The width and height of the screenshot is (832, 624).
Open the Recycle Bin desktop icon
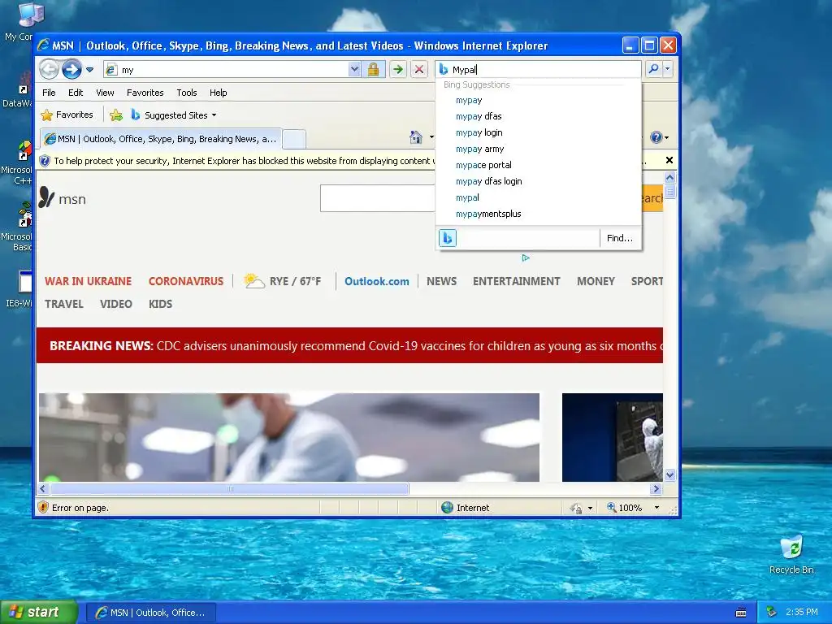[x=791, y=556]
